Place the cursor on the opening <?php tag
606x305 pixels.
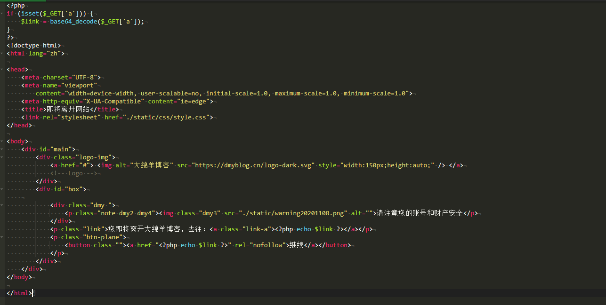[x=16, y=6]
